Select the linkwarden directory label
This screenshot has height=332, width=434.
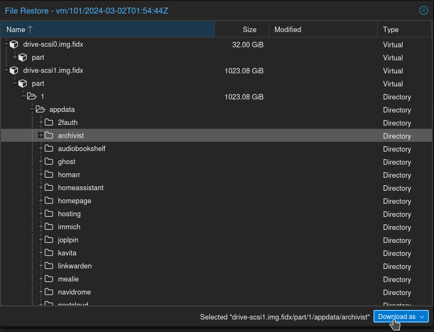click(x=75, y=266)
